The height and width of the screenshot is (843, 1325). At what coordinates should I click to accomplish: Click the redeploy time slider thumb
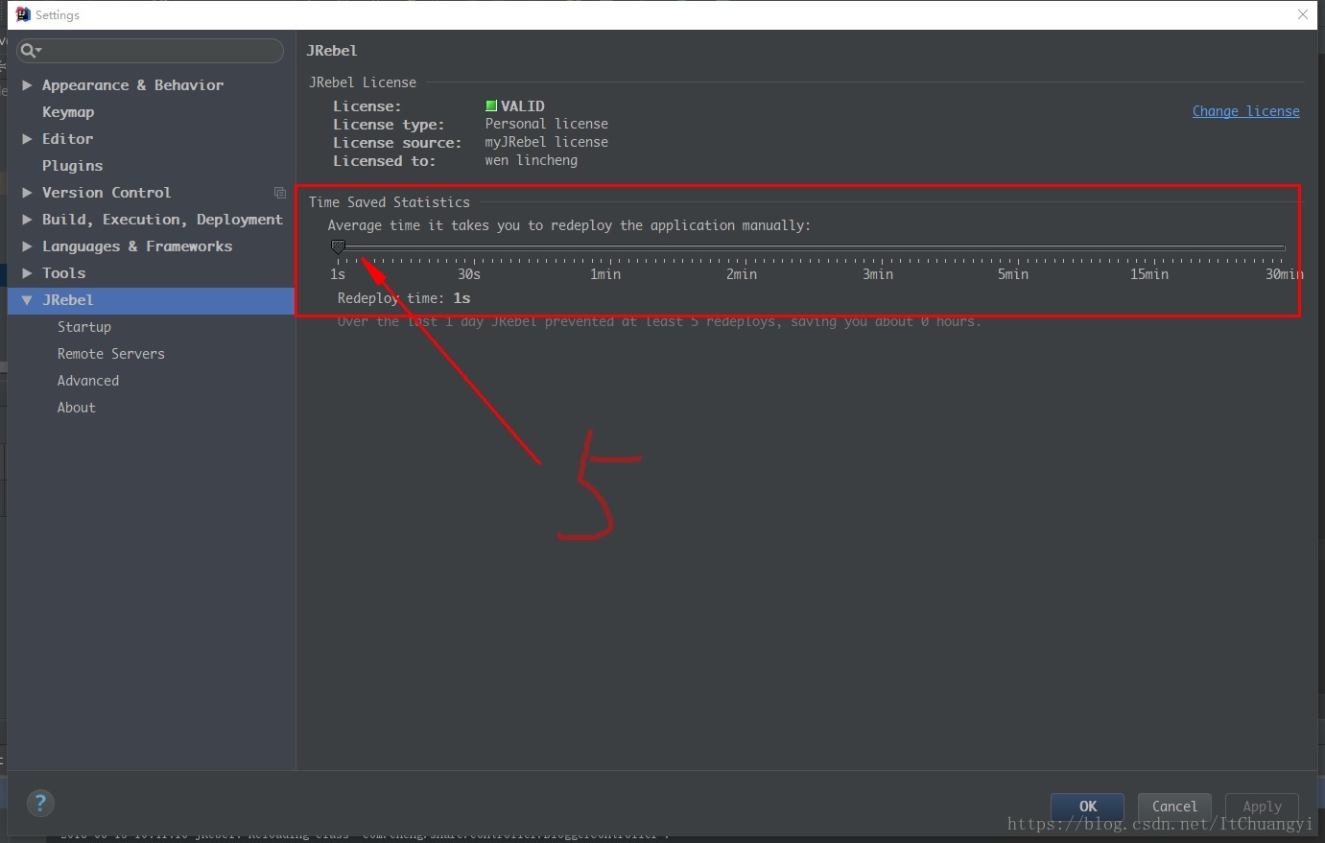coord(338,247)
